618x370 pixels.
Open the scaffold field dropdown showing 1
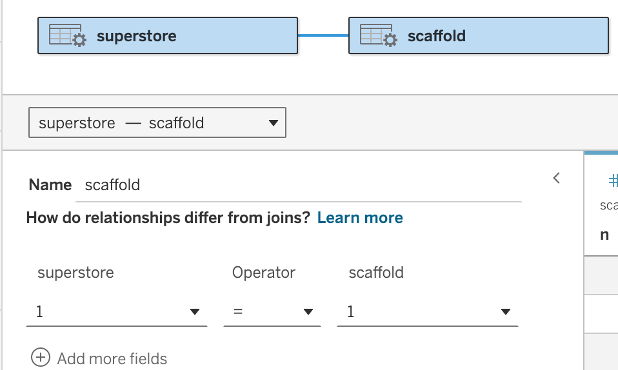[427, 312]
